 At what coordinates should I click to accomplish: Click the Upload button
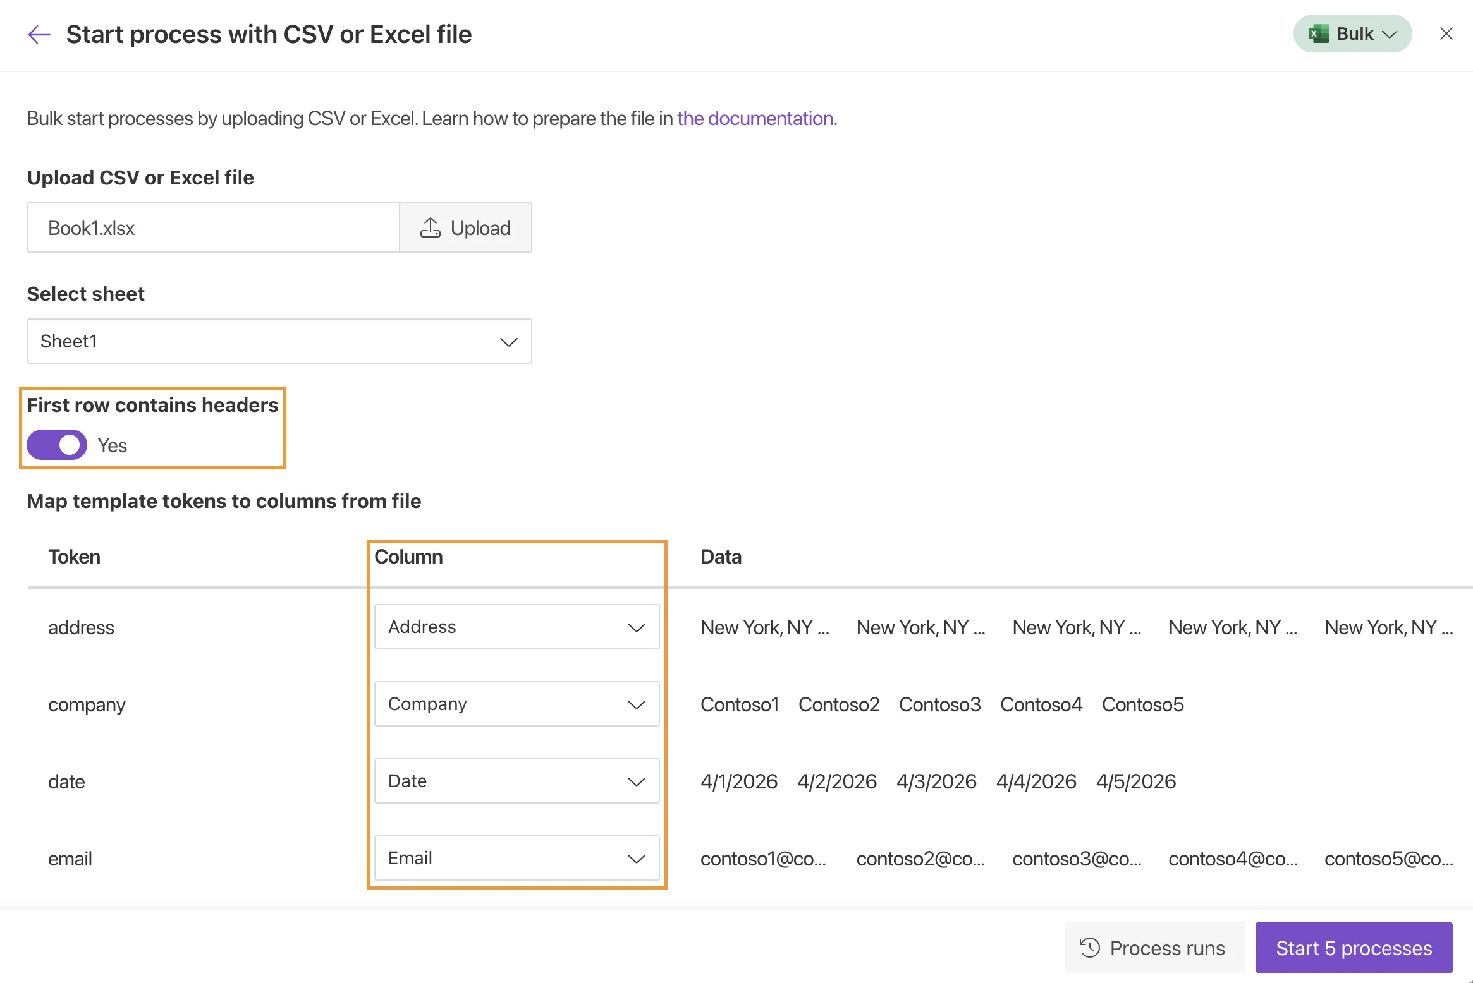pos(465,228)
